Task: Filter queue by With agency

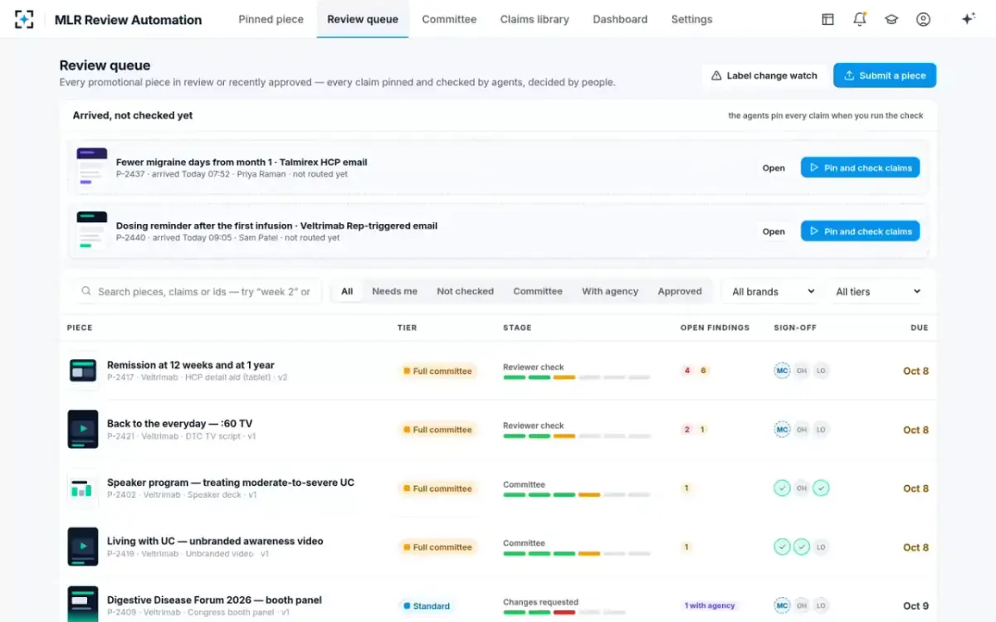Action: pos(610,291)
